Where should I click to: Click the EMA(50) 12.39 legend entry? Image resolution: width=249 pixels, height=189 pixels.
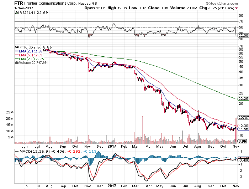point(29,55)
